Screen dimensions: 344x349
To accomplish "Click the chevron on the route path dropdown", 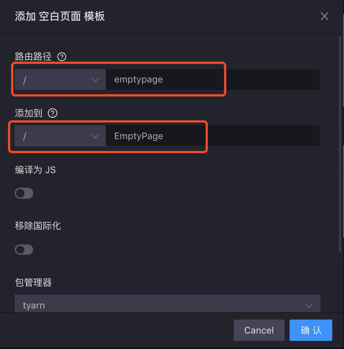I will click(95, 80).
